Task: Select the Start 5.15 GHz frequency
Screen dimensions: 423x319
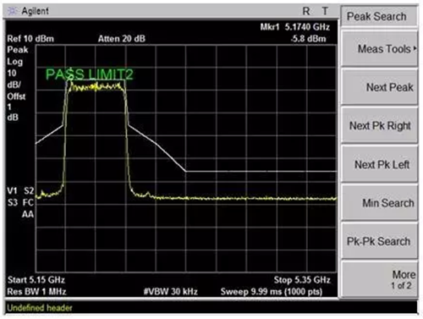Action: [36, 280]
